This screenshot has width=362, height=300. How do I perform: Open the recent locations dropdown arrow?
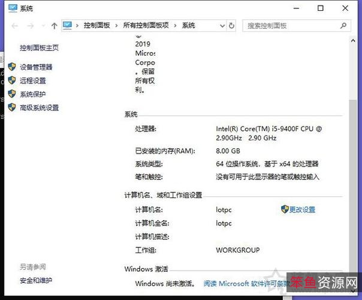pyautogui.click(x=43, y=26)
